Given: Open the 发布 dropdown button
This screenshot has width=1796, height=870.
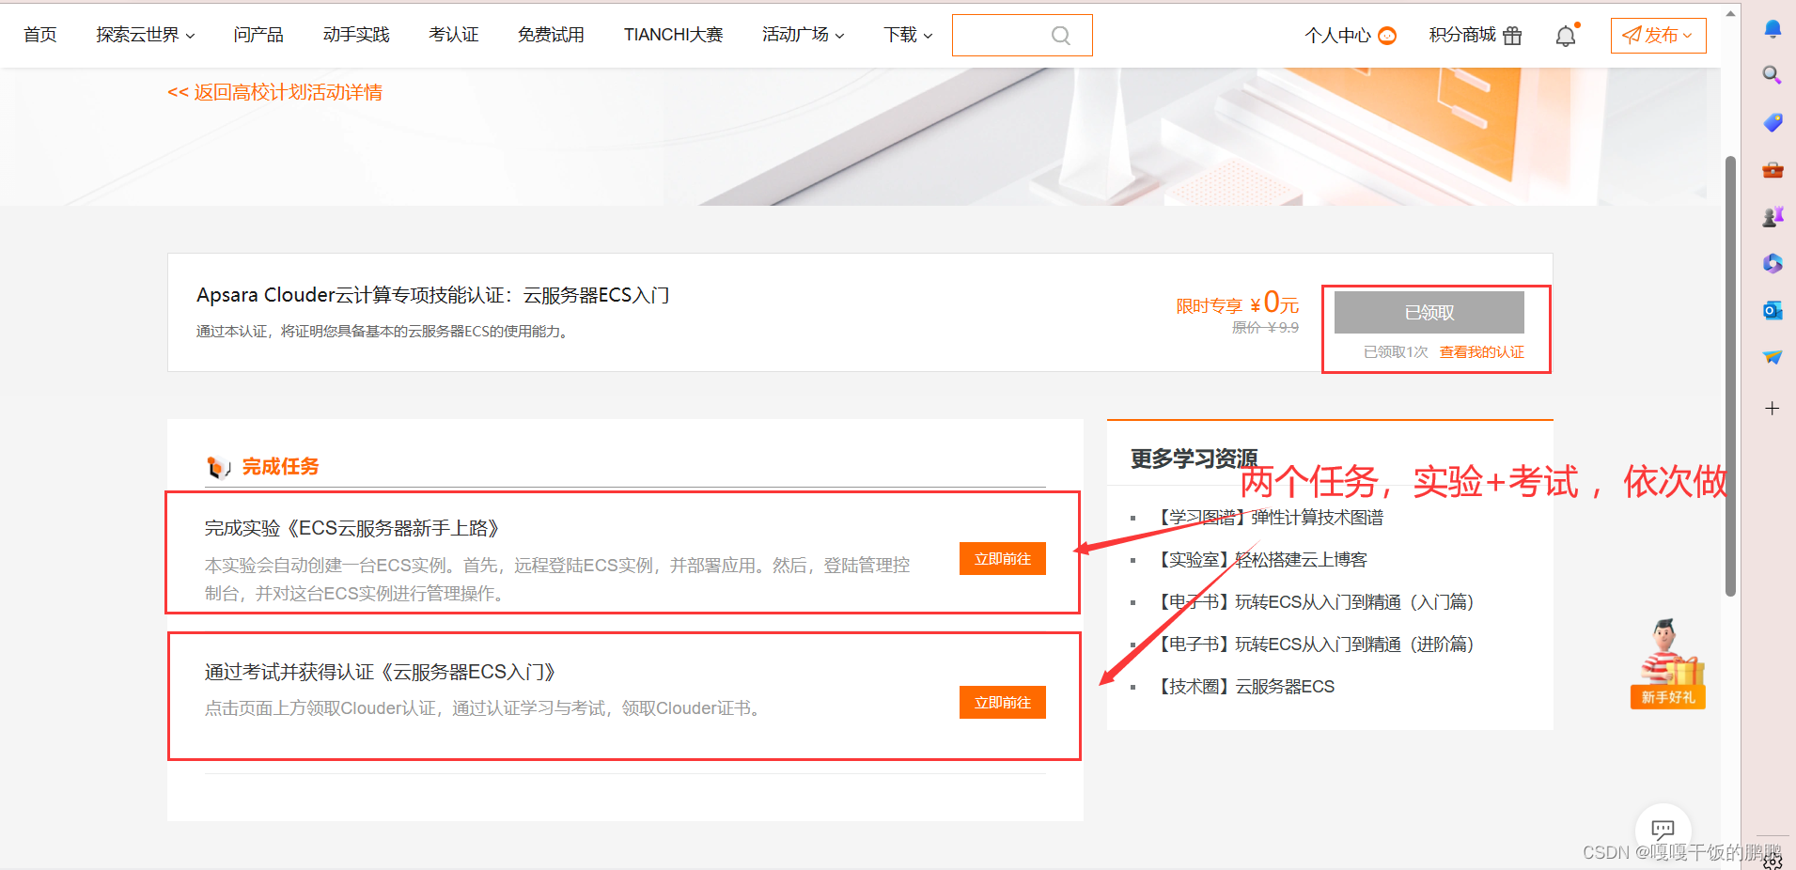Looking at the screenshot, I should tap(1659, 36).
